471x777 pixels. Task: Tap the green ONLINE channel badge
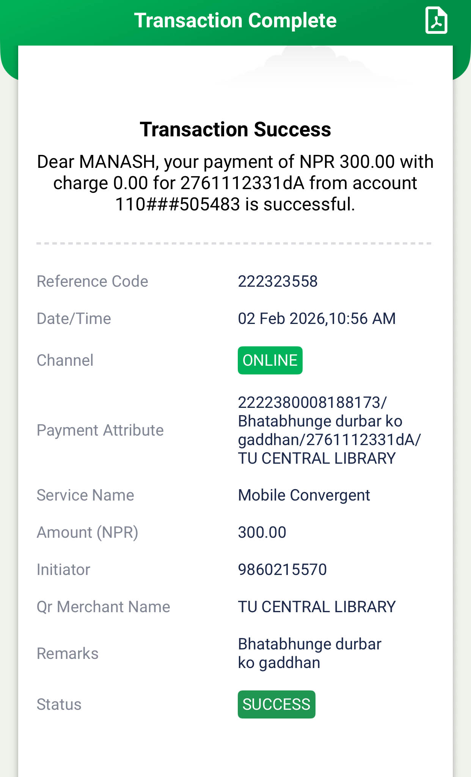coord(270,360)
